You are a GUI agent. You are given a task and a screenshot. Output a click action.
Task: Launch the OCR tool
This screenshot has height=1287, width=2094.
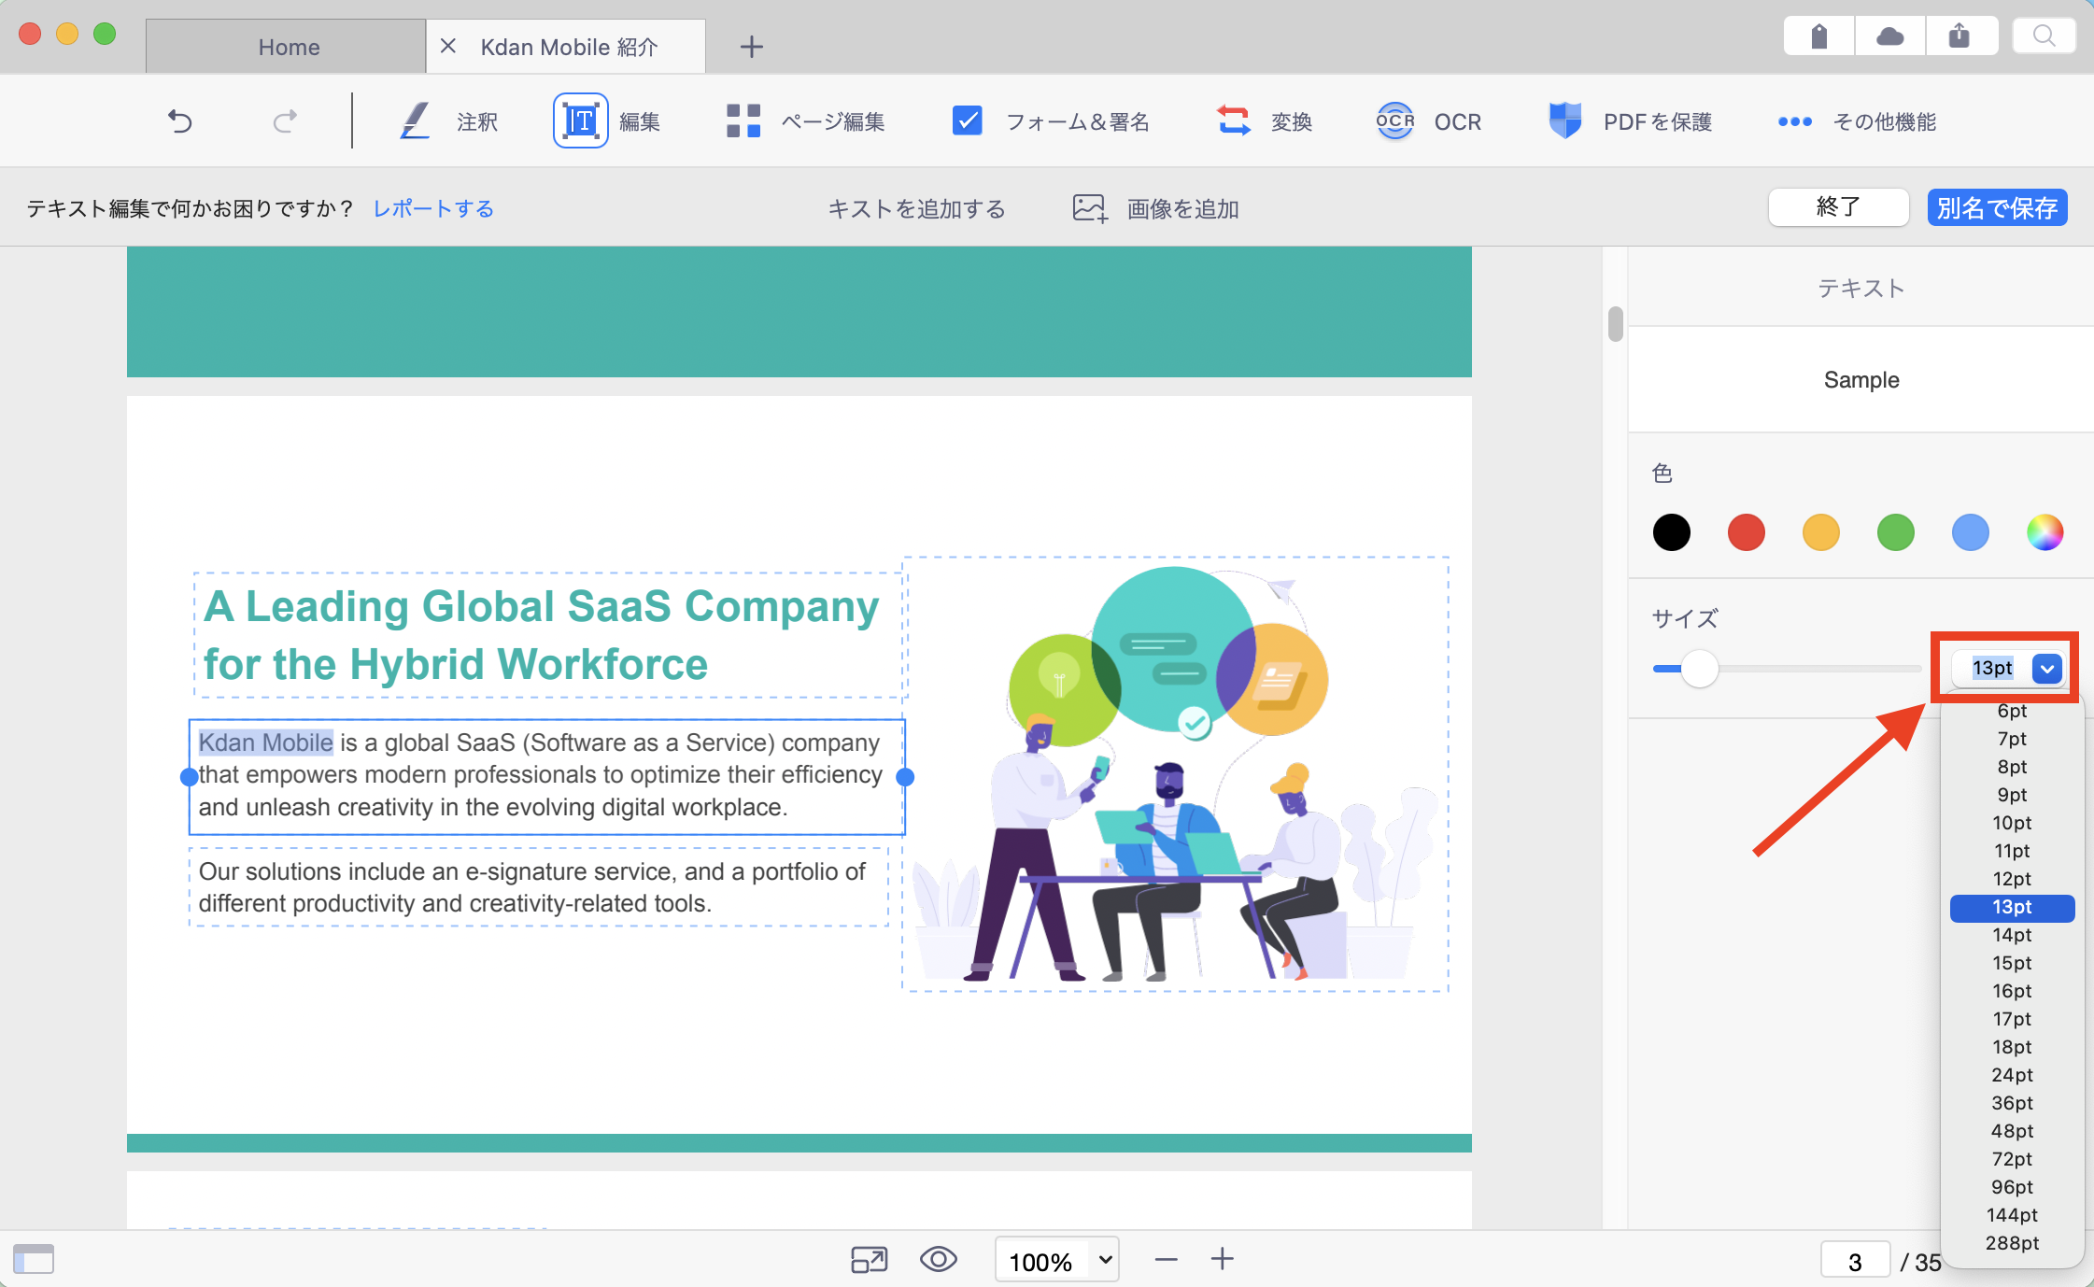click(1429, 121)
